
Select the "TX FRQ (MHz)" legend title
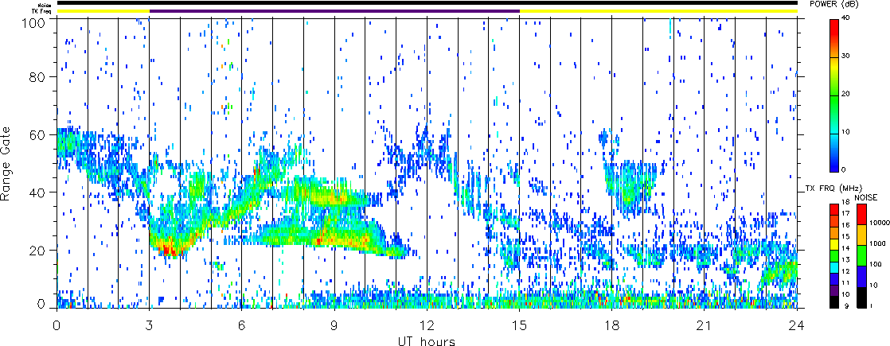click(x=825, y=189)
